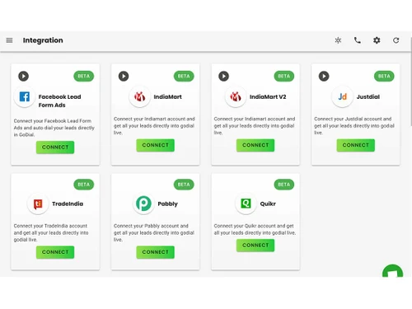Click the TradeIndia logo icon
This screenshot has height=309, width=412.
coord(38,204)
